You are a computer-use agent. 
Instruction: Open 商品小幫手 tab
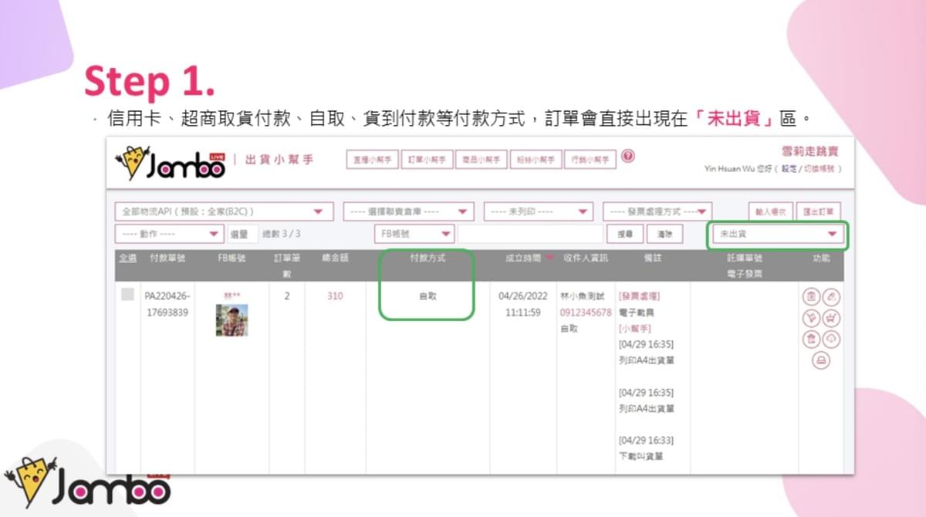(x=482, y=161)
